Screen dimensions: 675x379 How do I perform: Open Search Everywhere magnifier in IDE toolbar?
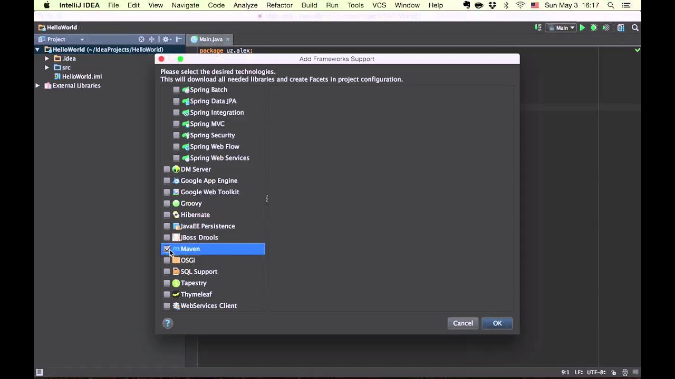point(635,28)
